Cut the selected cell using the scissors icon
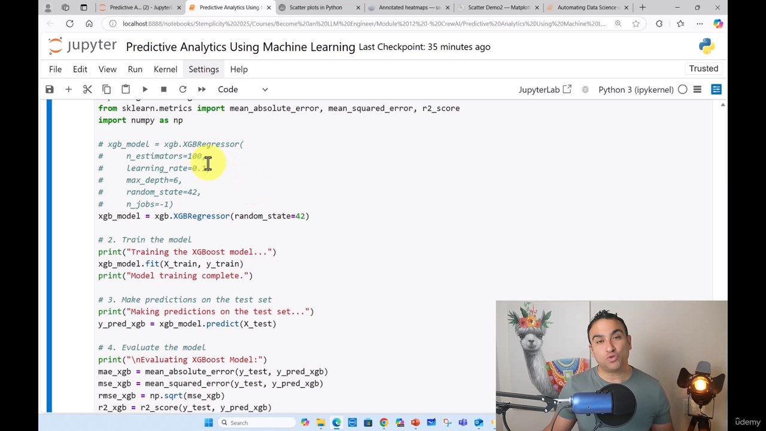 [x=87, y=89]
